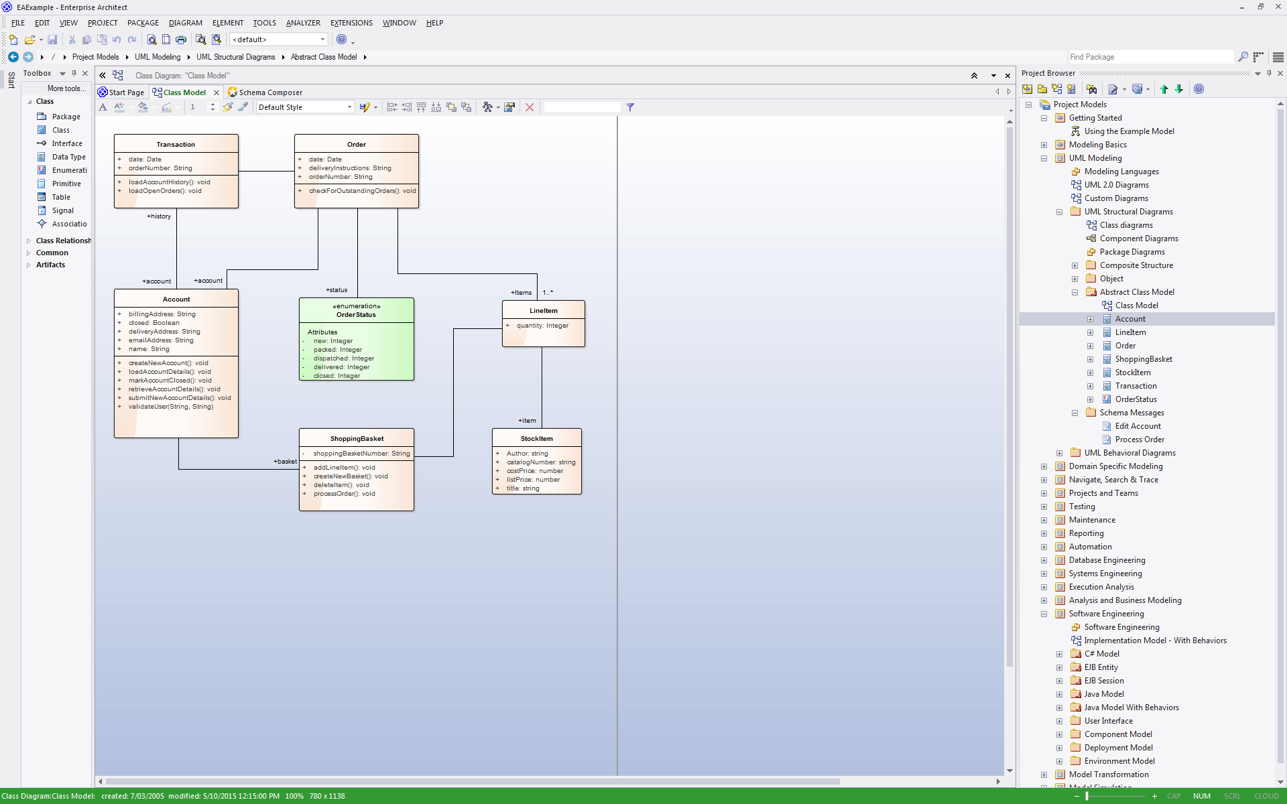This screenshot has height=804, width=1287.
Task: Collapse the UML Structural Diagrams folder
Action: [1059, 212]
